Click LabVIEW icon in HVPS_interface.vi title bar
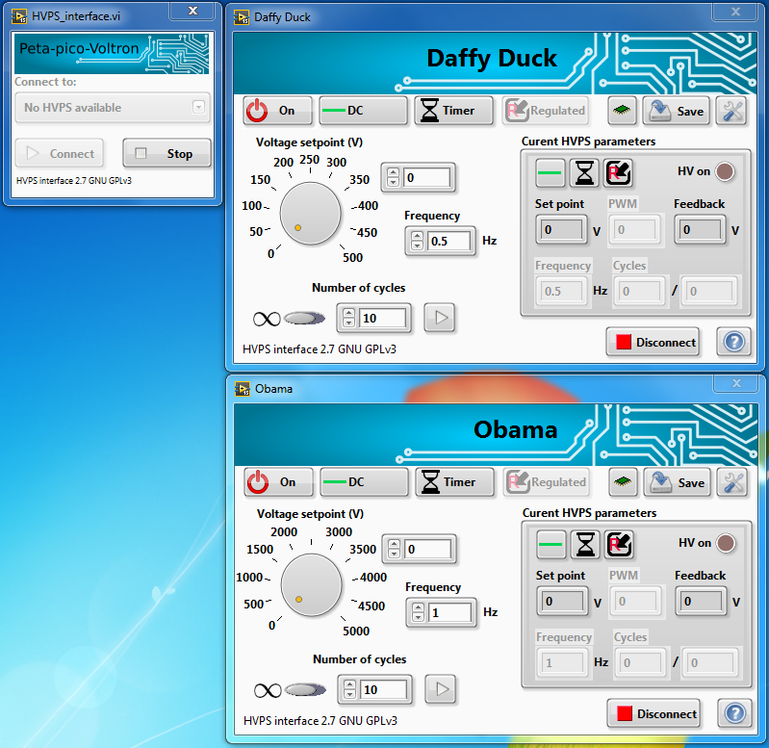The image size is (769, 748). click(19, 16)
